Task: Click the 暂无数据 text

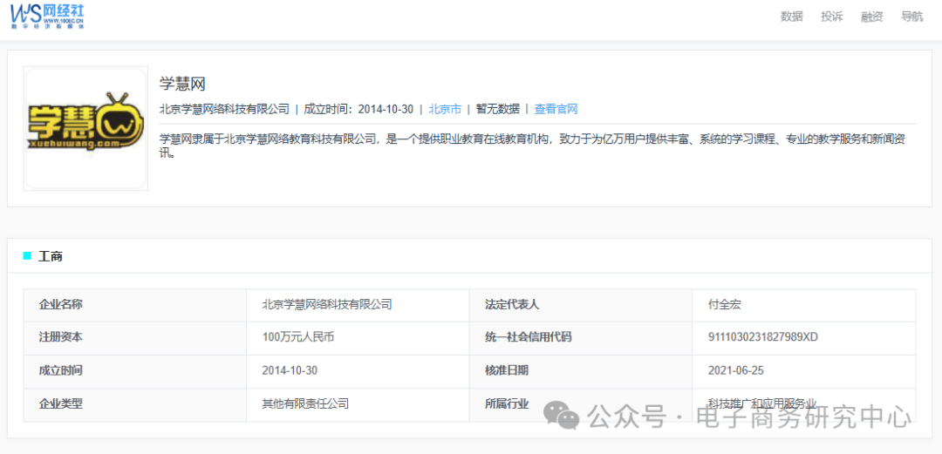Action: click(x=497, y=109)
